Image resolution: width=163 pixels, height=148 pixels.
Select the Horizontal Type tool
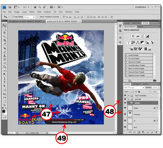(x=4, y=82)
